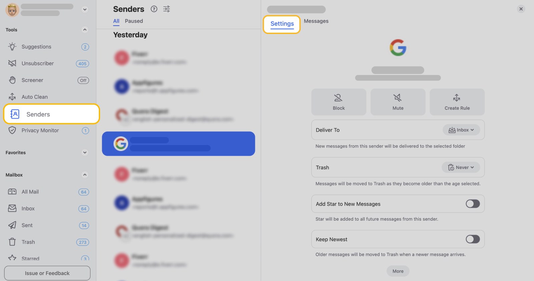This screenshot has width=534, height=281.
Task: Collapse the Mailbox section
Action: click(85, 175)
